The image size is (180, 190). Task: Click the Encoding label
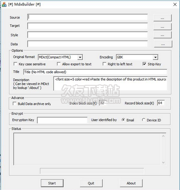[x=106, y=57]
